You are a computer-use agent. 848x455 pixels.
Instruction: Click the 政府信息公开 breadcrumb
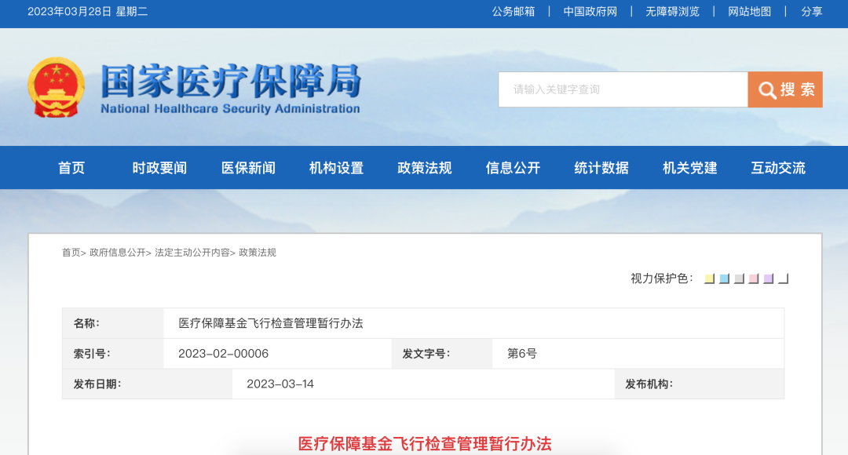click(117, 253)
